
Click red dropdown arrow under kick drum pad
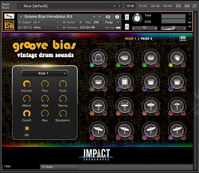click(x=105, y=65)
